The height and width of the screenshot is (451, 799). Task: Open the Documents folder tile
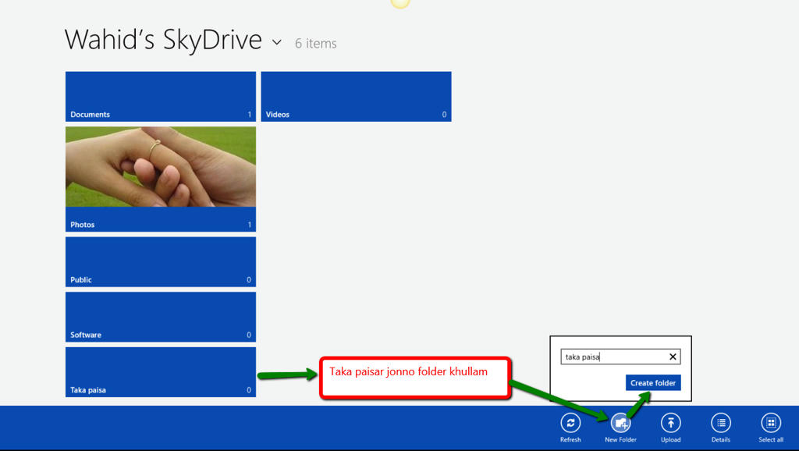click(160, 96)
